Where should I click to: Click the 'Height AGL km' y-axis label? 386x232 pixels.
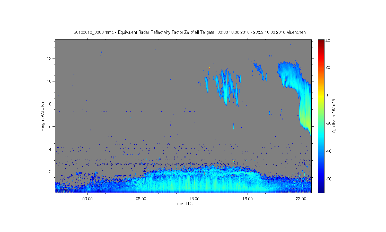click(42, 116)
